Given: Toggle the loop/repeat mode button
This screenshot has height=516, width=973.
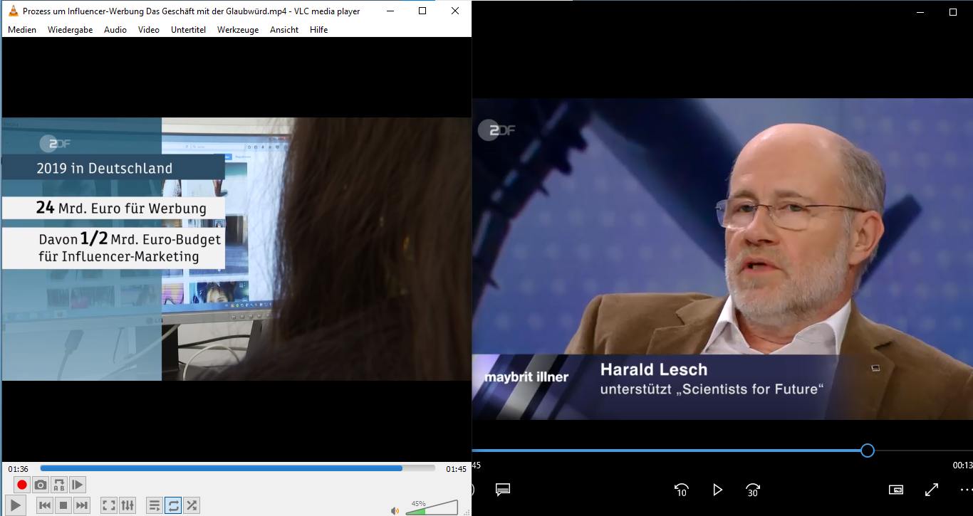Looking at the screenshot, I should click(x=173, y=505).
